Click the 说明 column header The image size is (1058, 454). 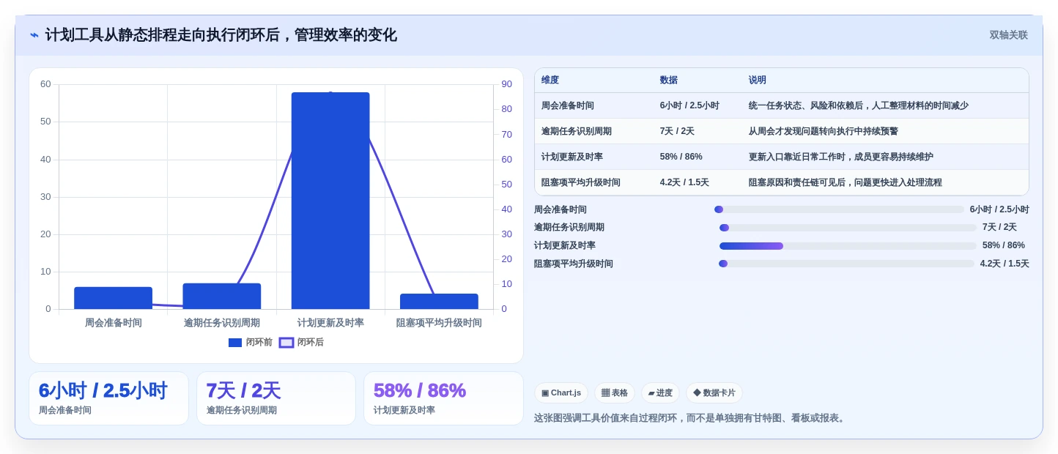coord(757,81)
